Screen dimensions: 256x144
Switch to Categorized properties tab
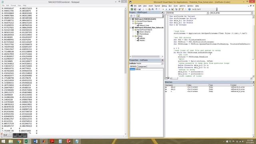click(142, 66)
